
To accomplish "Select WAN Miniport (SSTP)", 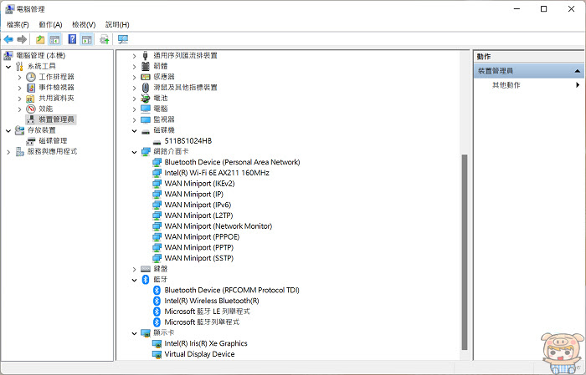I will tap(199, 258).
